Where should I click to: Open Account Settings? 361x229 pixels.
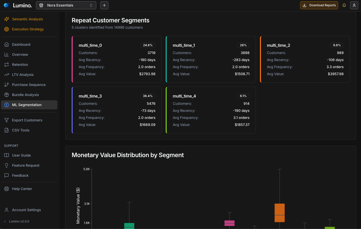(x=26, y=210)
